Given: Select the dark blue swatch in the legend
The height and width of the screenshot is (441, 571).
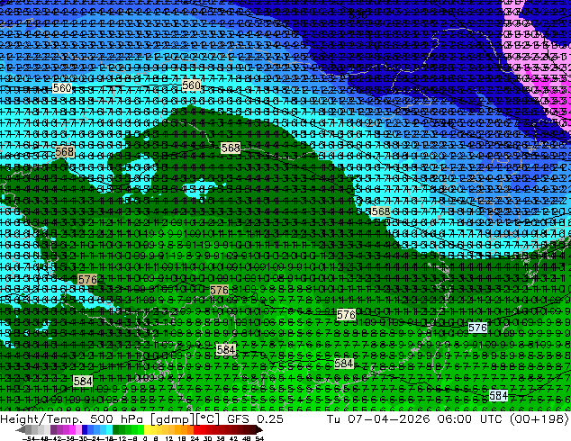Looking at the screenshot, I should pyautogui.click(x=85, y=429).
